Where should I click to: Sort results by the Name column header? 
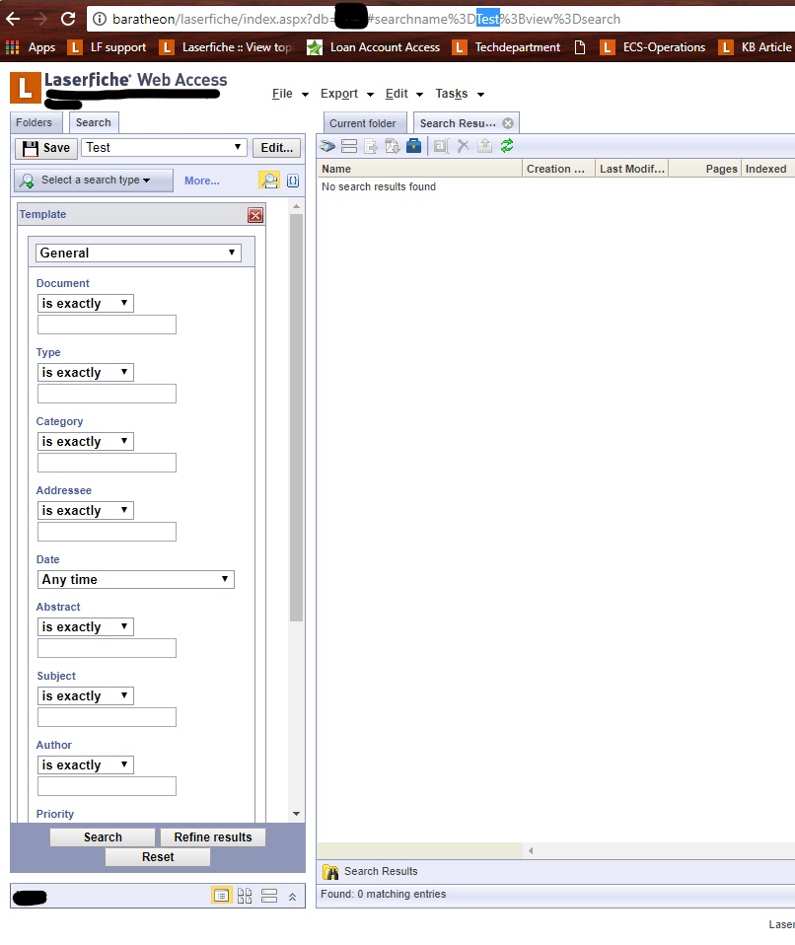(419, 169)
